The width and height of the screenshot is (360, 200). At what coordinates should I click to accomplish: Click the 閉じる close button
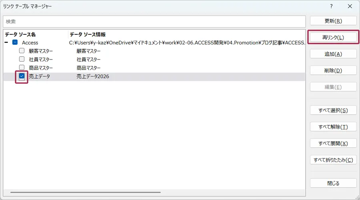point(333,183)
